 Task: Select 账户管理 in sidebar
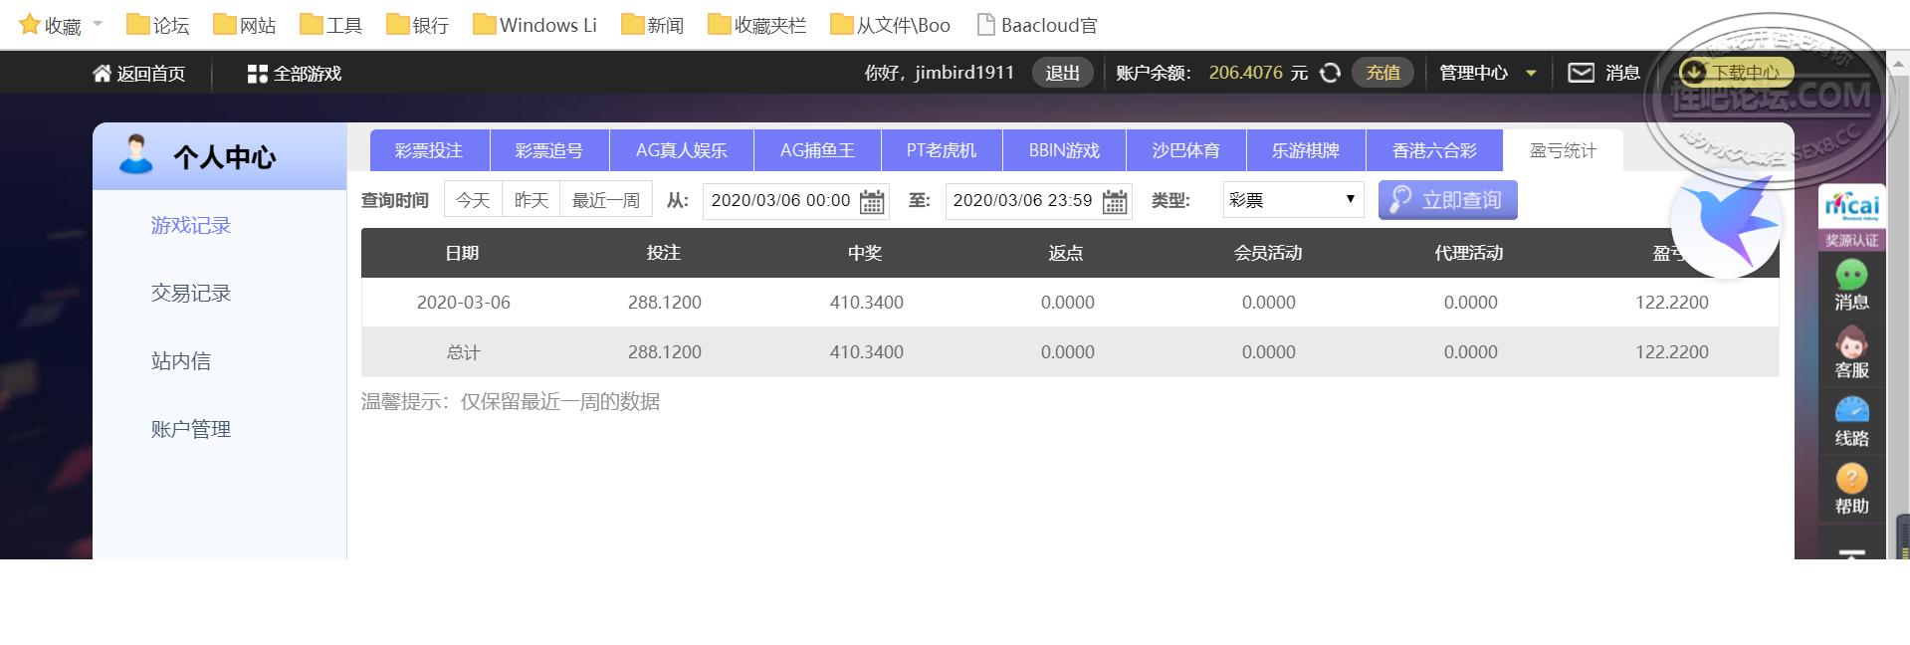pyautogui.click(x=191, y=429)
